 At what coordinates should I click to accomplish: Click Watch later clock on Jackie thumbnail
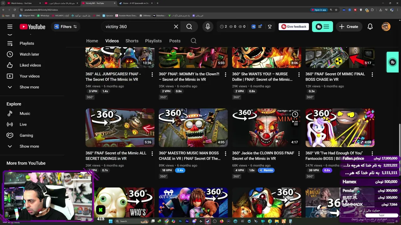[x=295, y=114]
